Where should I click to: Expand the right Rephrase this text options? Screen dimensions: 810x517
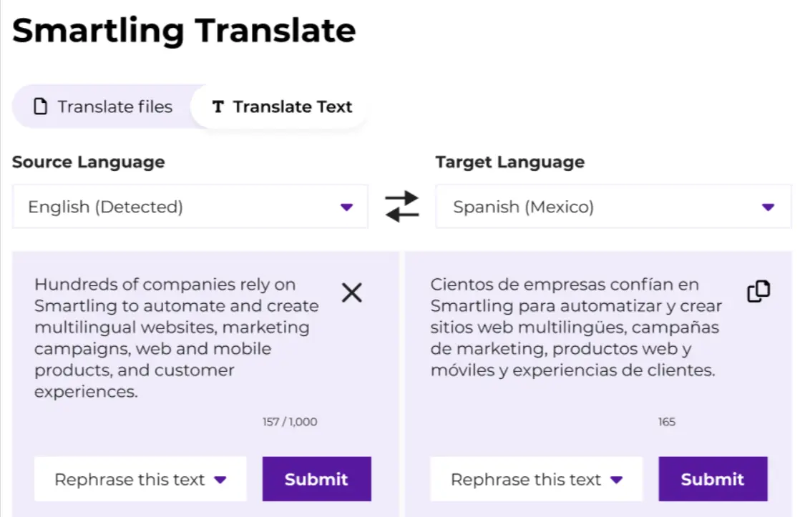coord(618,479)
